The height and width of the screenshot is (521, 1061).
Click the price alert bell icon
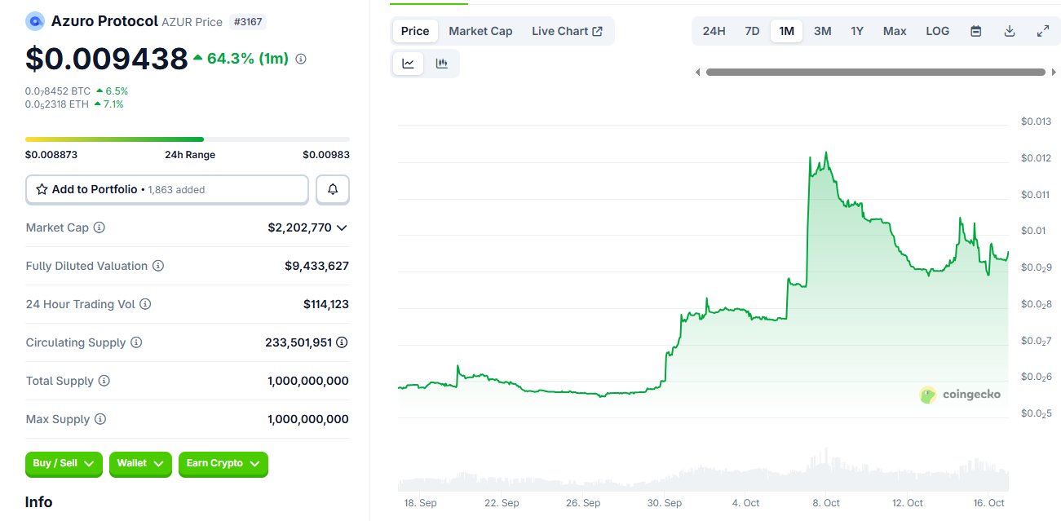pos(333,189)
